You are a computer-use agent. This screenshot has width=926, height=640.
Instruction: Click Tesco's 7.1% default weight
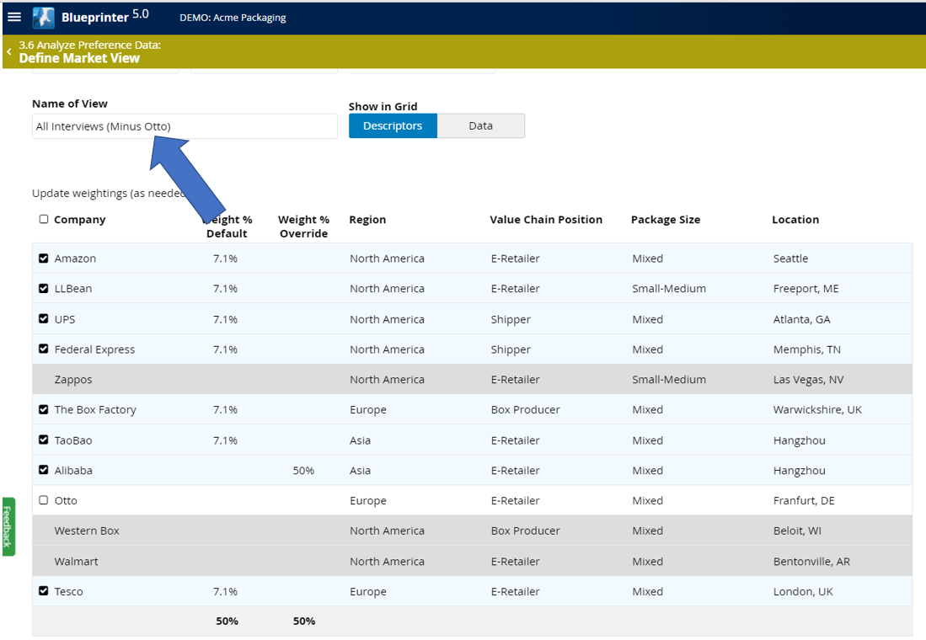(x=226, y=592)
